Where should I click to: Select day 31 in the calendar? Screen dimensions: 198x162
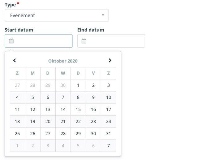tap(109, 134)
